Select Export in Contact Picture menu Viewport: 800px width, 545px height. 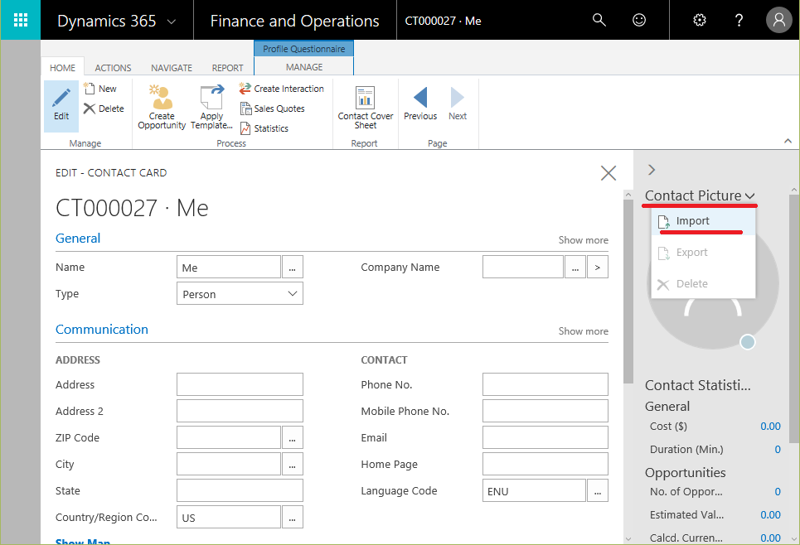[x=704, y=253]
